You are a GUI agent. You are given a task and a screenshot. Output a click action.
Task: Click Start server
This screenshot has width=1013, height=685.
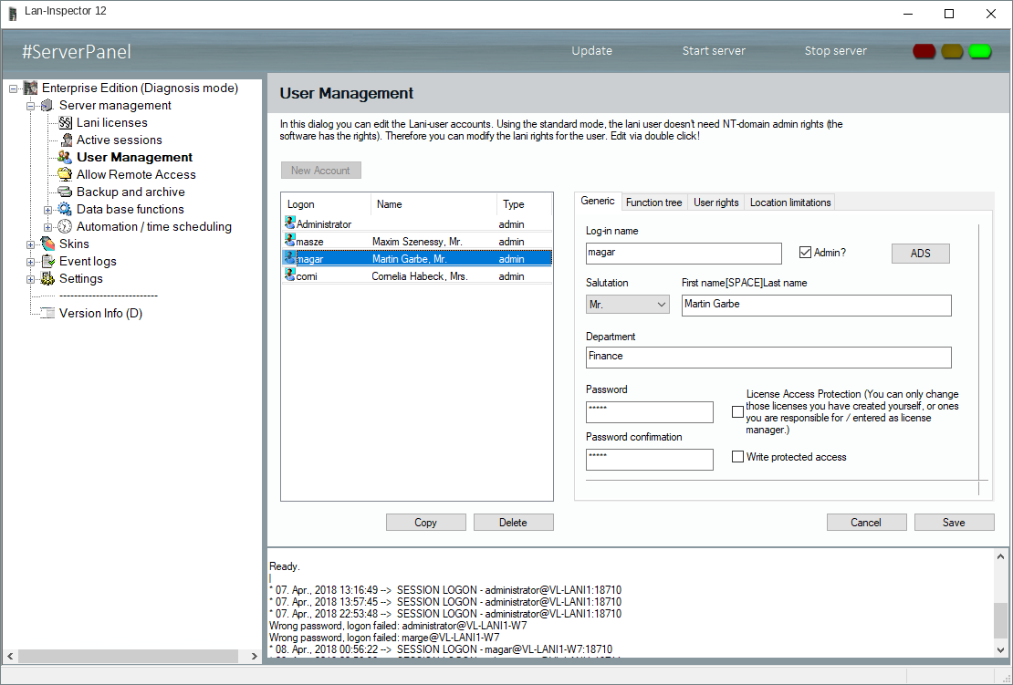pyautogui.click(x=714, y=50)
